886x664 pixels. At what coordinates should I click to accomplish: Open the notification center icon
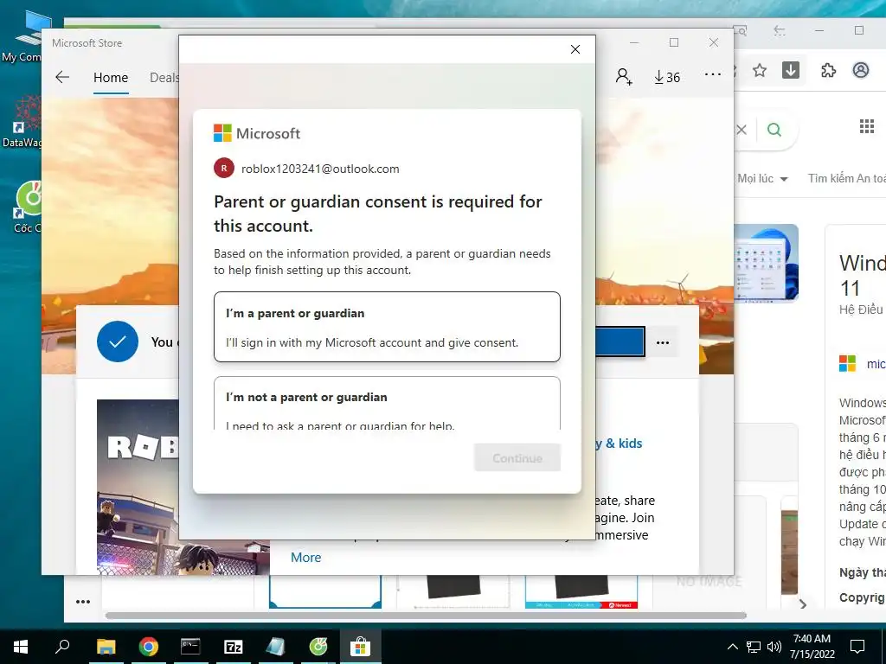857,647
